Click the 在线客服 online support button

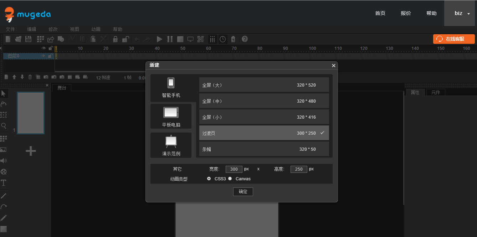coord(454,39)
